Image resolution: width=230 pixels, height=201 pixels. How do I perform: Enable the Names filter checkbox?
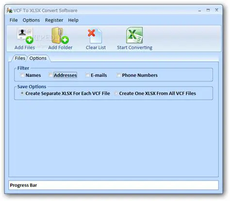tap(22, 75)
